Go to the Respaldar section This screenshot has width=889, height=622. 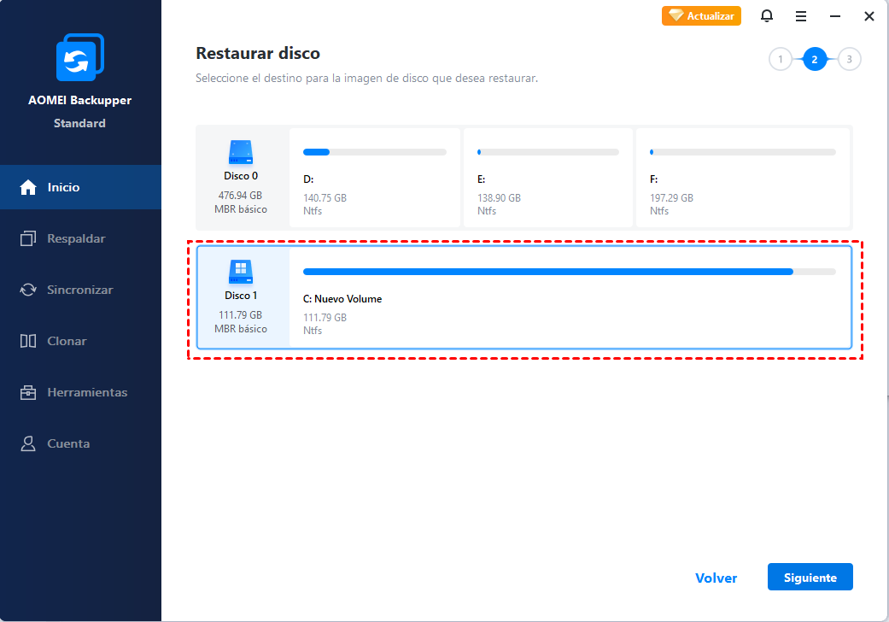tap(76, 238)
